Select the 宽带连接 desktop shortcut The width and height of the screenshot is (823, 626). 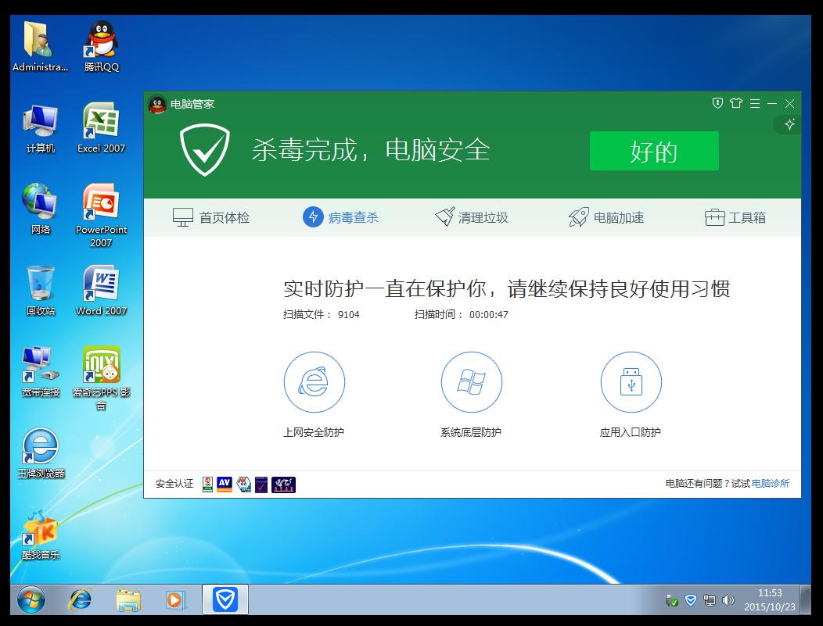tap(41, 372)
